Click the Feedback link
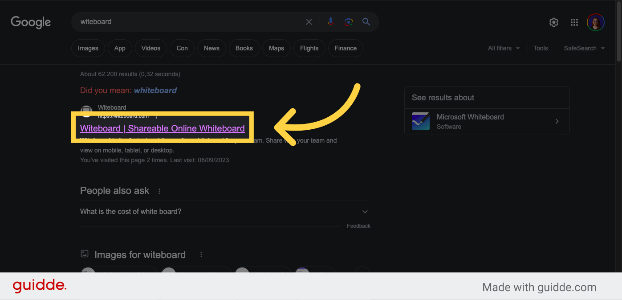This screenshot has height=300, width=622. (358, 226)
